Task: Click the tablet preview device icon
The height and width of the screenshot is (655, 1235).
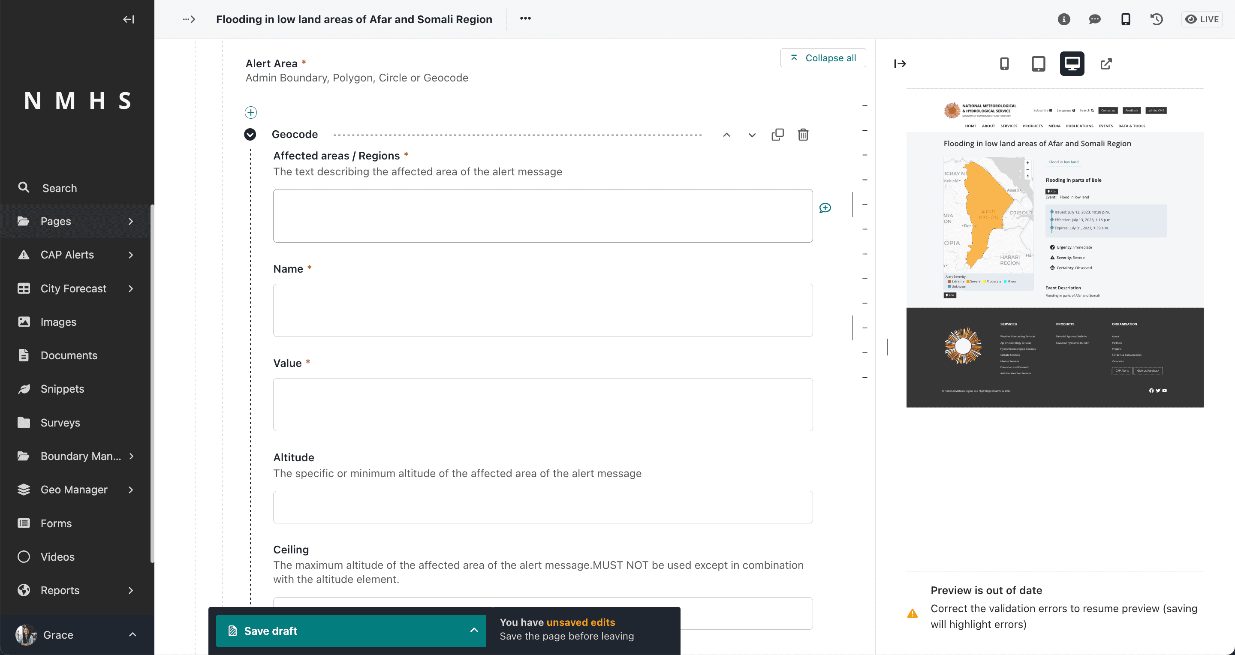Action: (x=1038, y=64)
